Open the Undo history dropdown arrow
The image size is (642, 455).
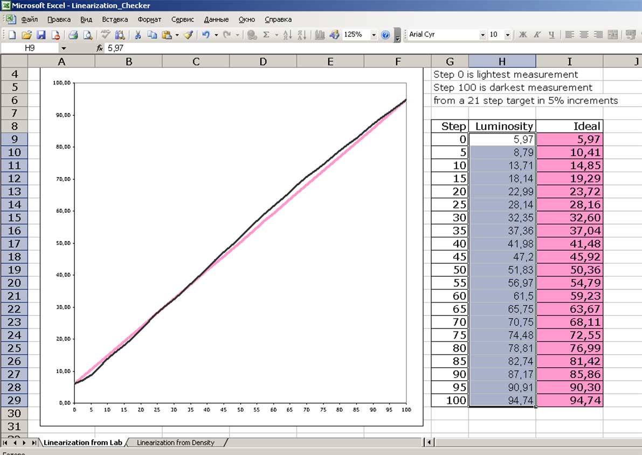pyautogui.click(x=216, y=35)
